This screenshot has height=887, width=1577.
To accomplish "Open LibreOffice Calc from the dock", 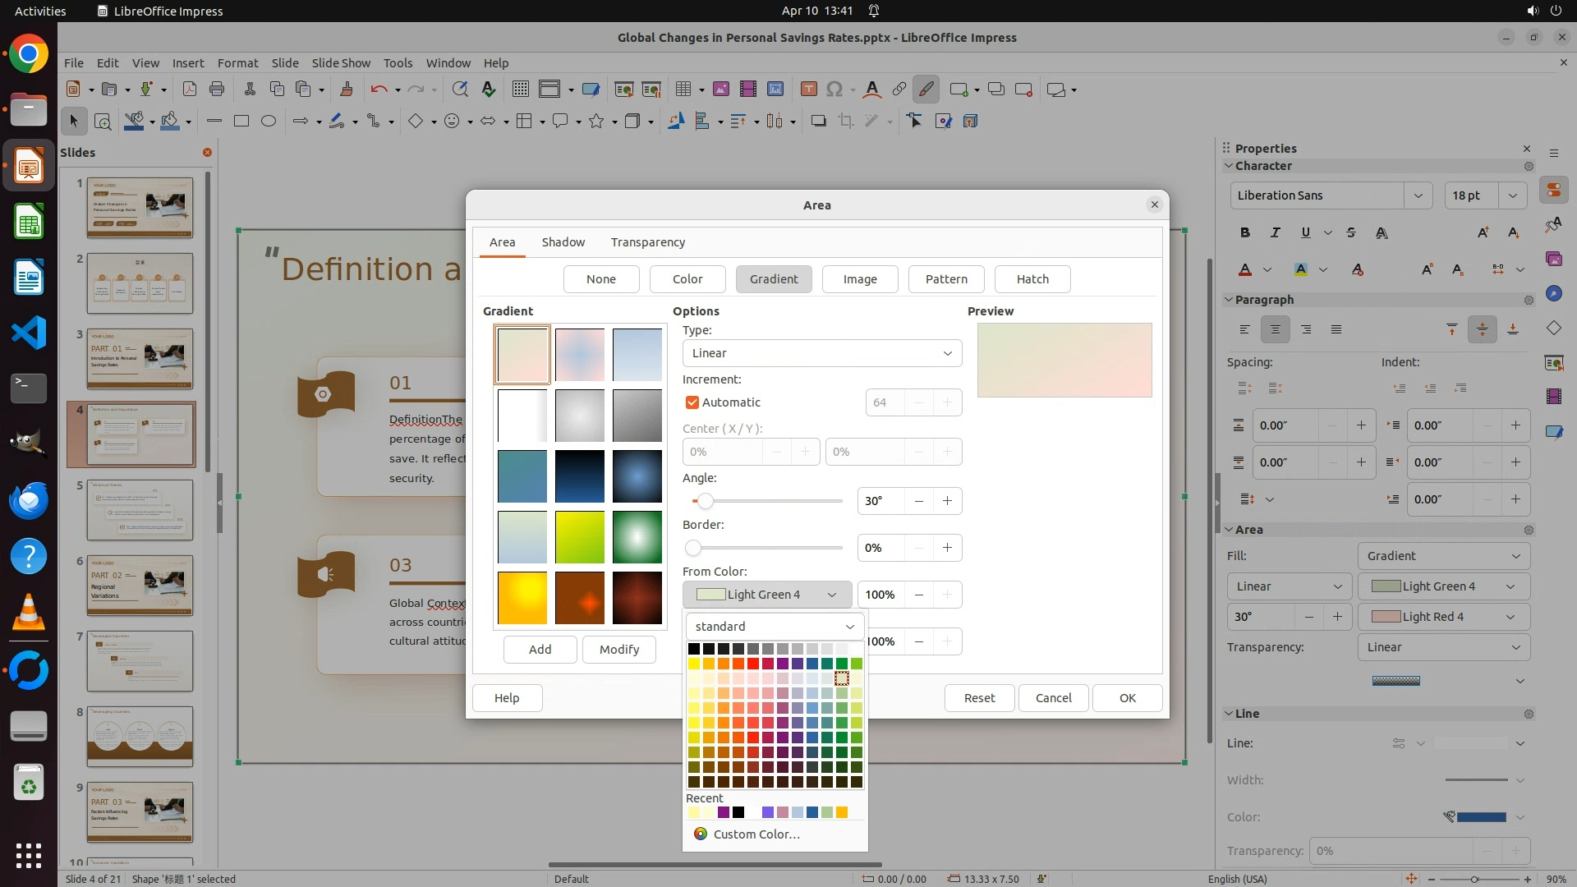I will (29, 222).
